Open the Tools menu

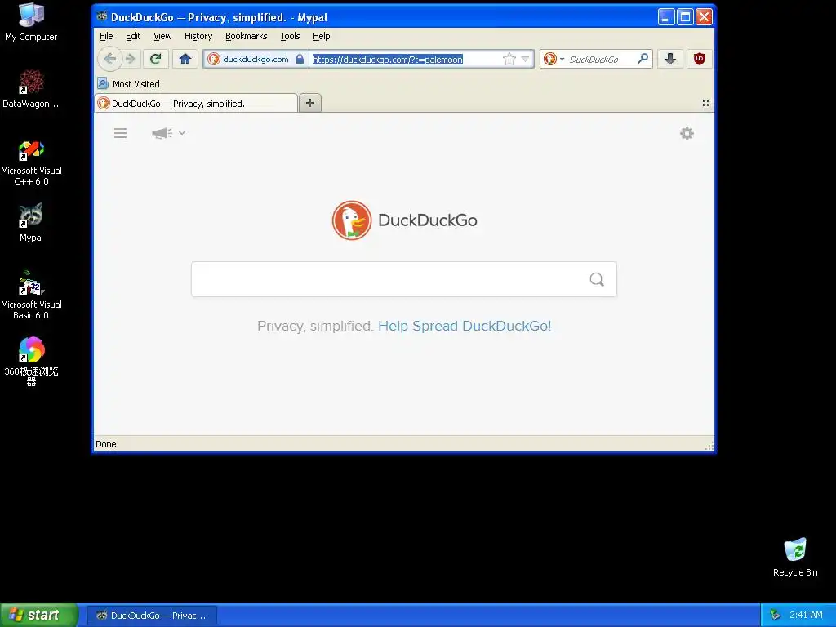[290, 36]
